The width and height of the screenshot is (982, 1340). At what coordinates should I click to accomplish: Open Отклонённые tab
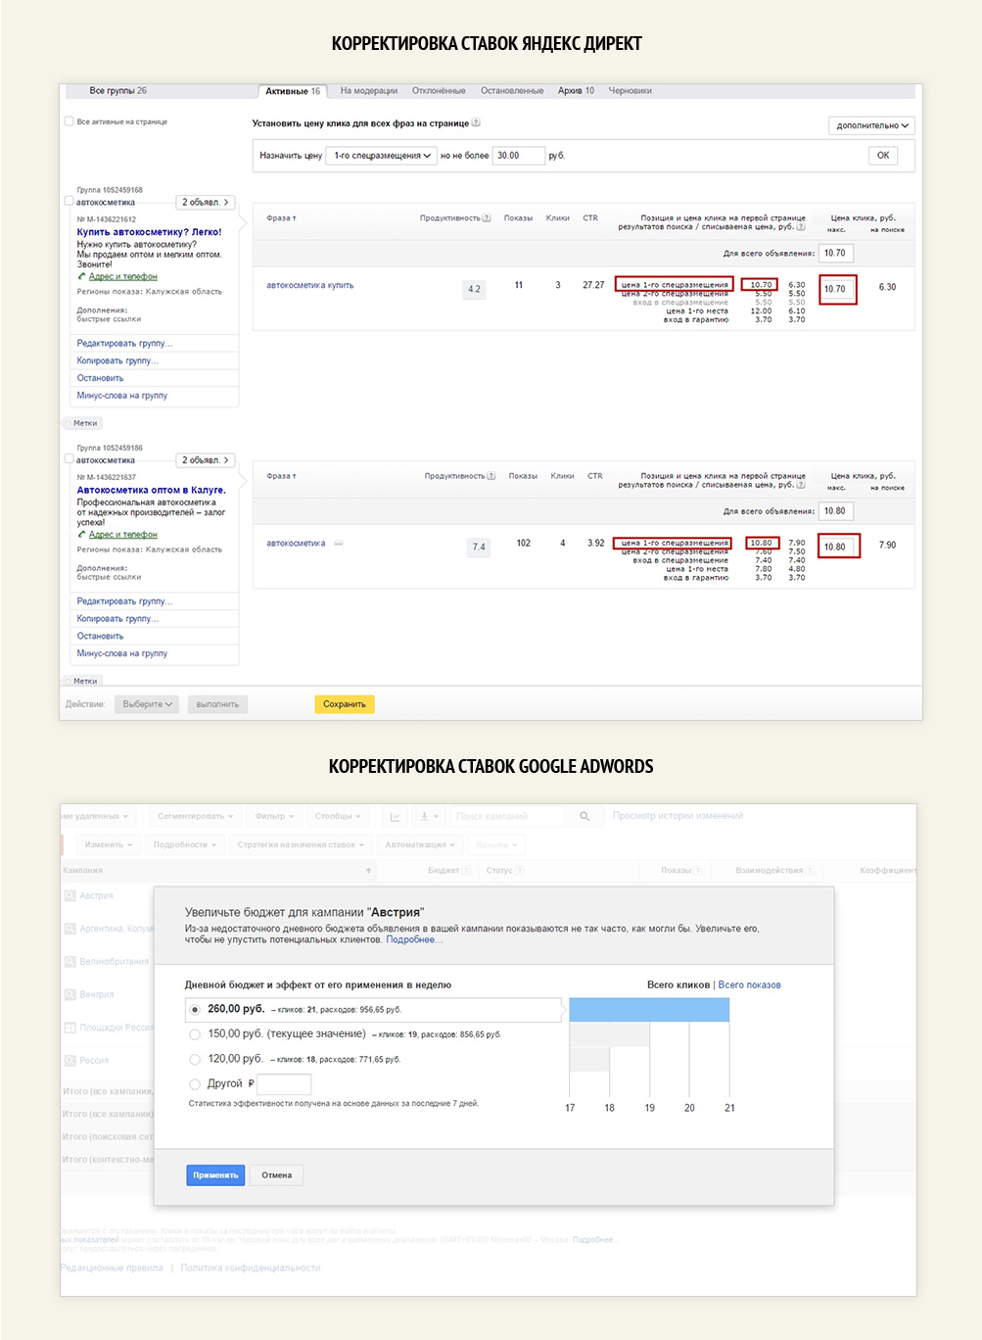pos(439,90)
